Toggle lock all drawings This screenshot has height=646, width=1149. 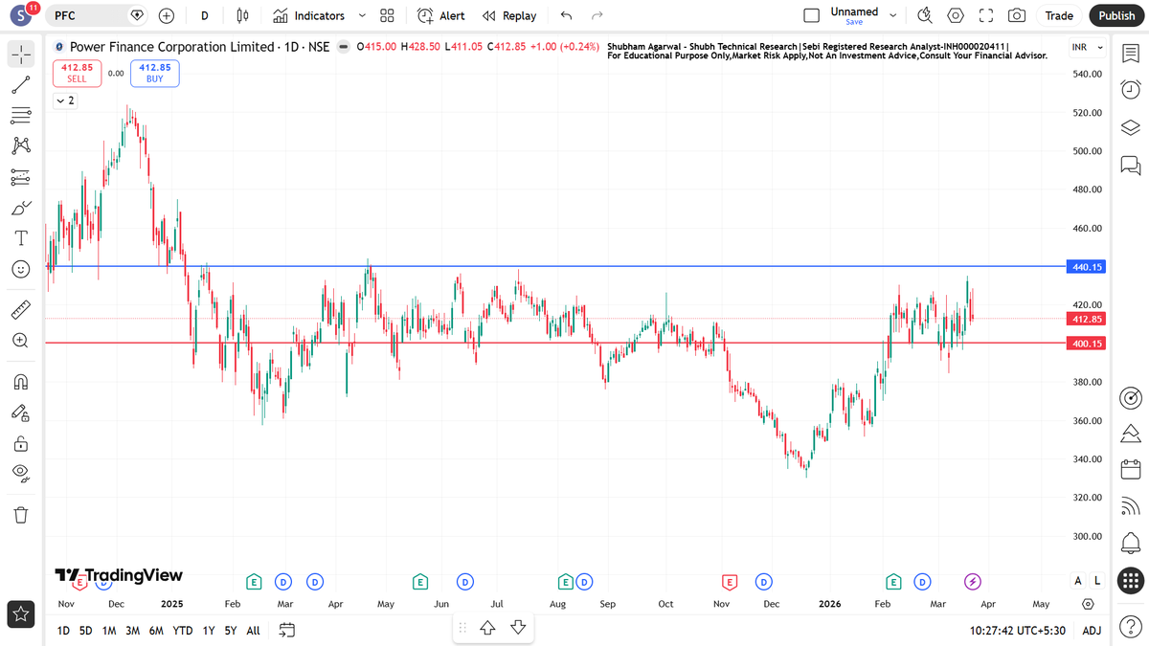(x=21, y=443)
